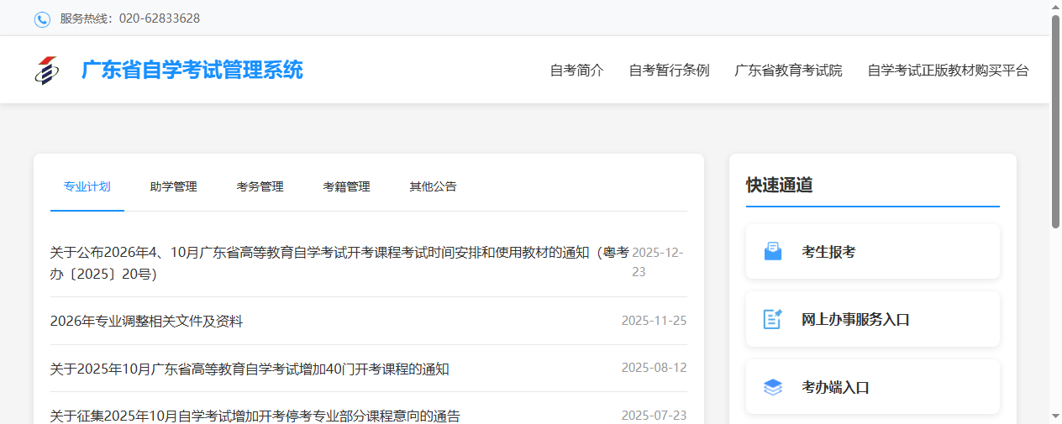This screenshot has height=424, width=1062.
Task: Switch to the 考务管理 tab
Action: (x=260, y=186)
